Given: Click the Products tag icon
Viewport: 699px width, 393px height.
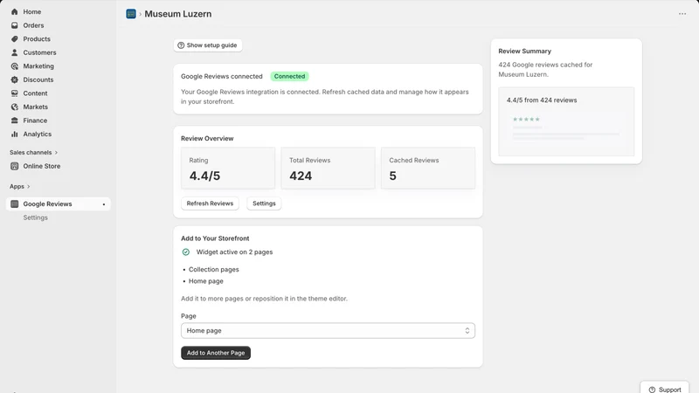Looking at the screenshot, I should pos(14,38).
